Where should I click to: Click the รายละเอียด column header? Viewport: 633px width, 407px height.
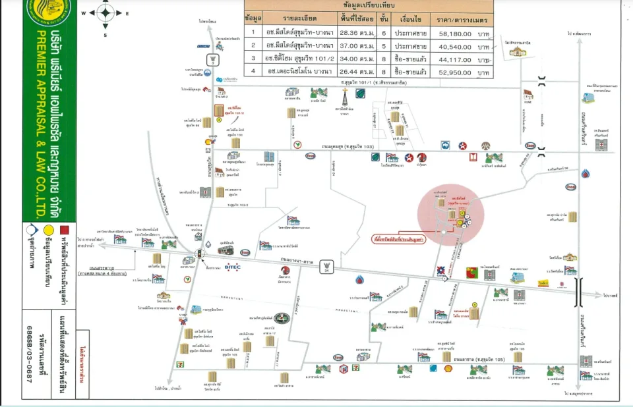click(x=299, y=18)
